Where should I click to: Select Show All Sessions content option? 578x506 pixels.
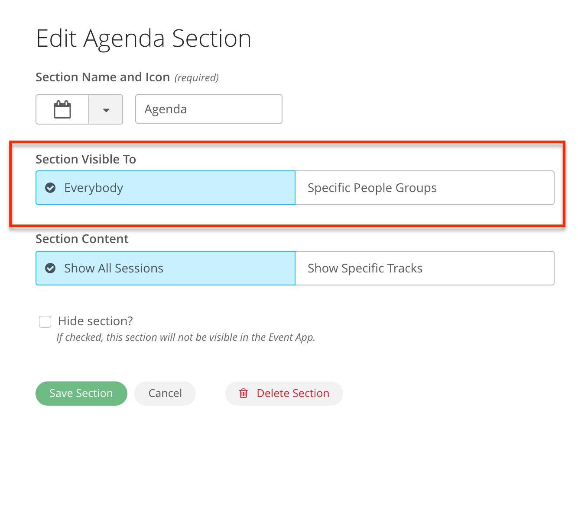pyautogui.click(x=166, y=268)
